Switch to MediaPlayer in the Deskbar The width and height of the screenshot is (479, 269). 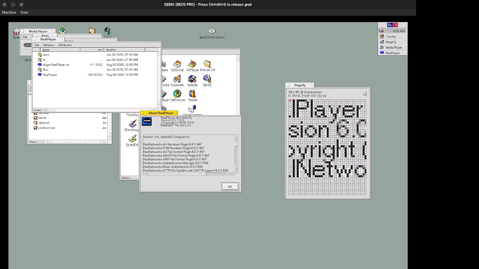click(393, 47)
